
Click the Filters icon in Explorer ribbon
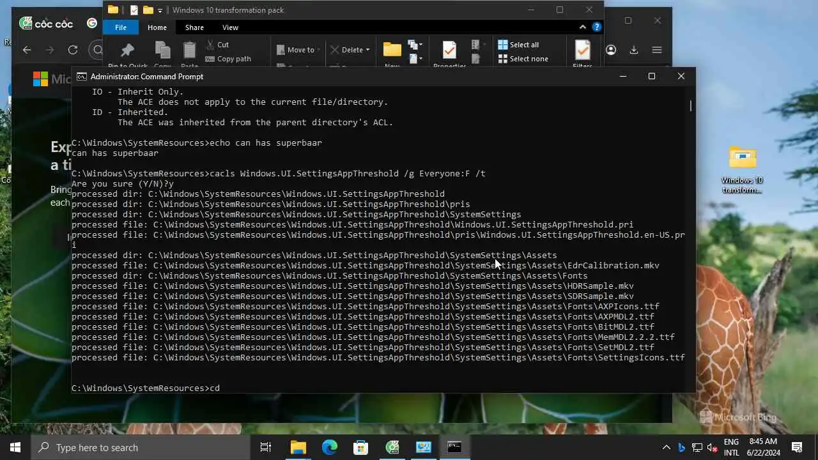(x=582, y=50)
